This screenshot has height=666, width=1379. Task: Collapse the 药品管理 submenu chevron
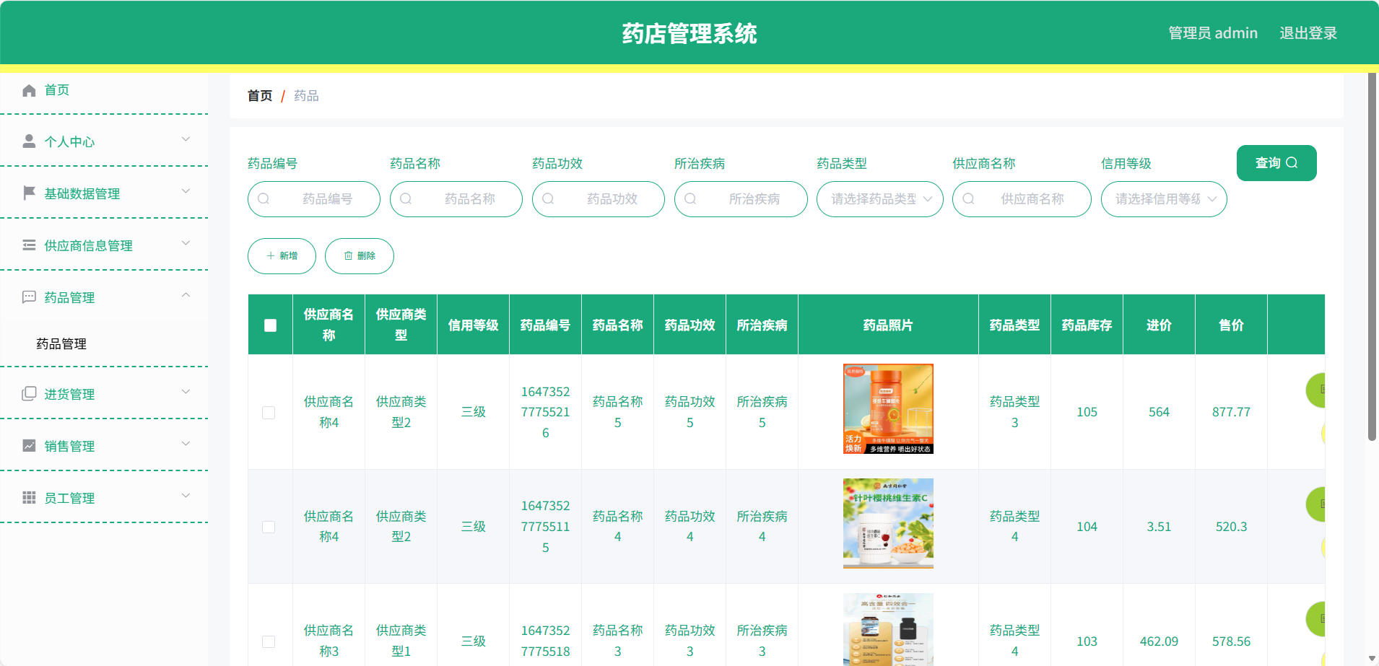point(186,295)
